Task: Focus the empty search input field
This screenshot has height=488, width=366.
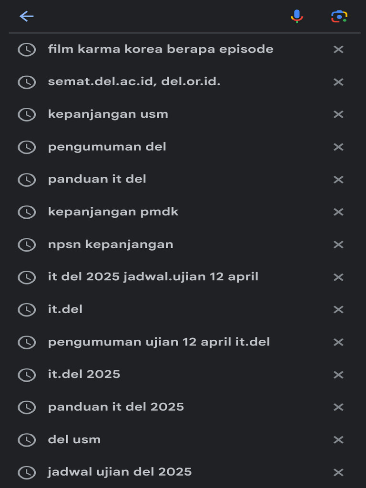Action: 157,16
